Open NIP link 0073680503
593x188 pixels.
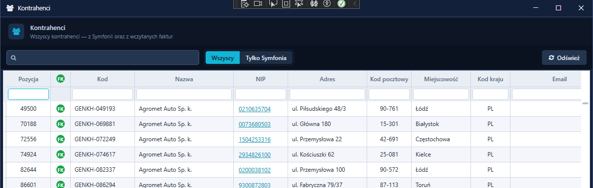pyautogui.click(x=254, y=124)
